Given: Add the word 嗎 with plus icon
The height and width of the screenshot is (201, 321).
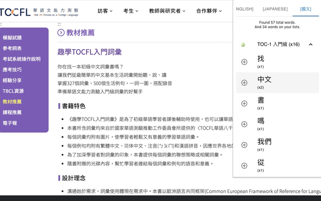Looking at the screenshot, I should (x=244, y=124).
